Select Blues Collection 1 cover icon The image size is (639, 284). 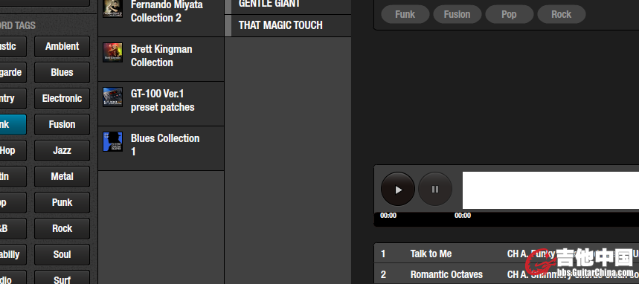112,141
